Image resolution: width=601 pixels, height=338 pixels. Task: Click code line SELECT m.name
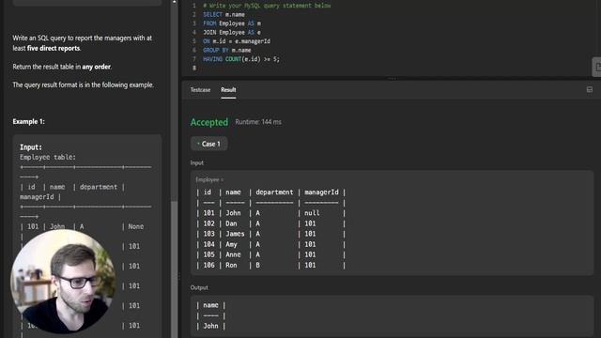click(223, 15)
